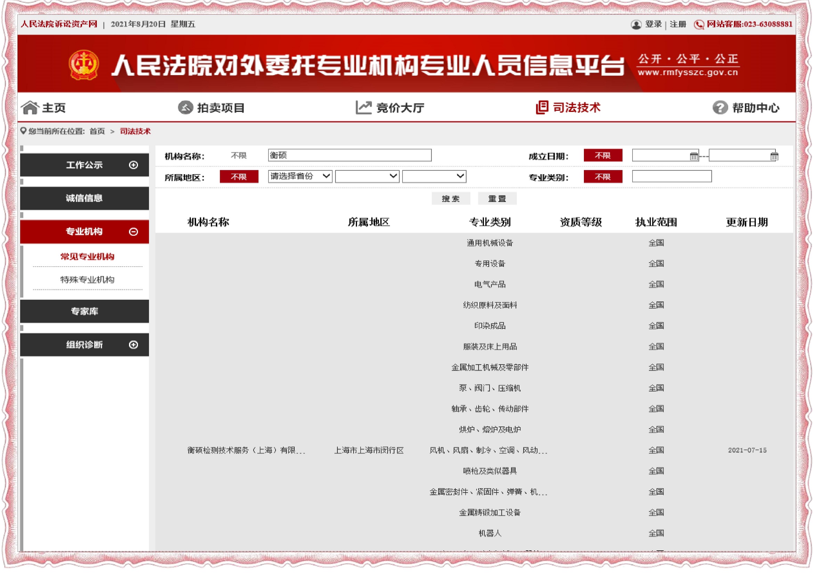Toggle 不限 for 所属地区
This screenshot has height=575, width=813.
(x=239, y=176)
